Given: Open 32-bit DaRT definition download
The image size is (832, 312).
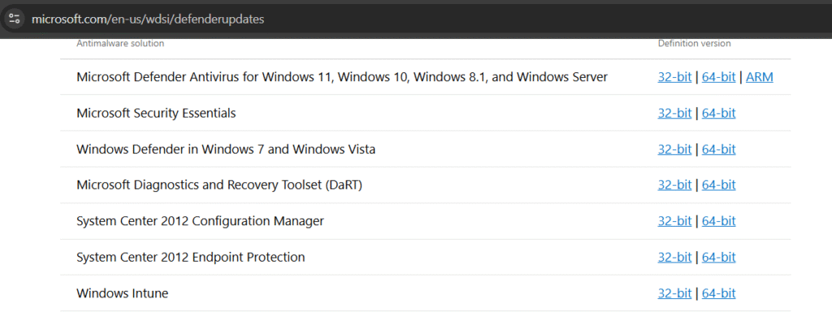Looking at the screenshot, I should pos(674,185).
